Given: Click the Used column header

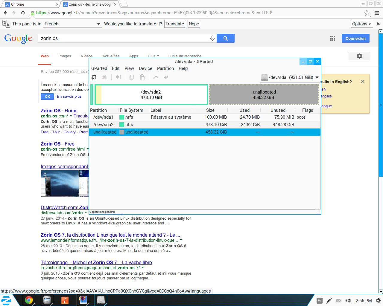Looking at the screenshot, I should pos(244,110).
